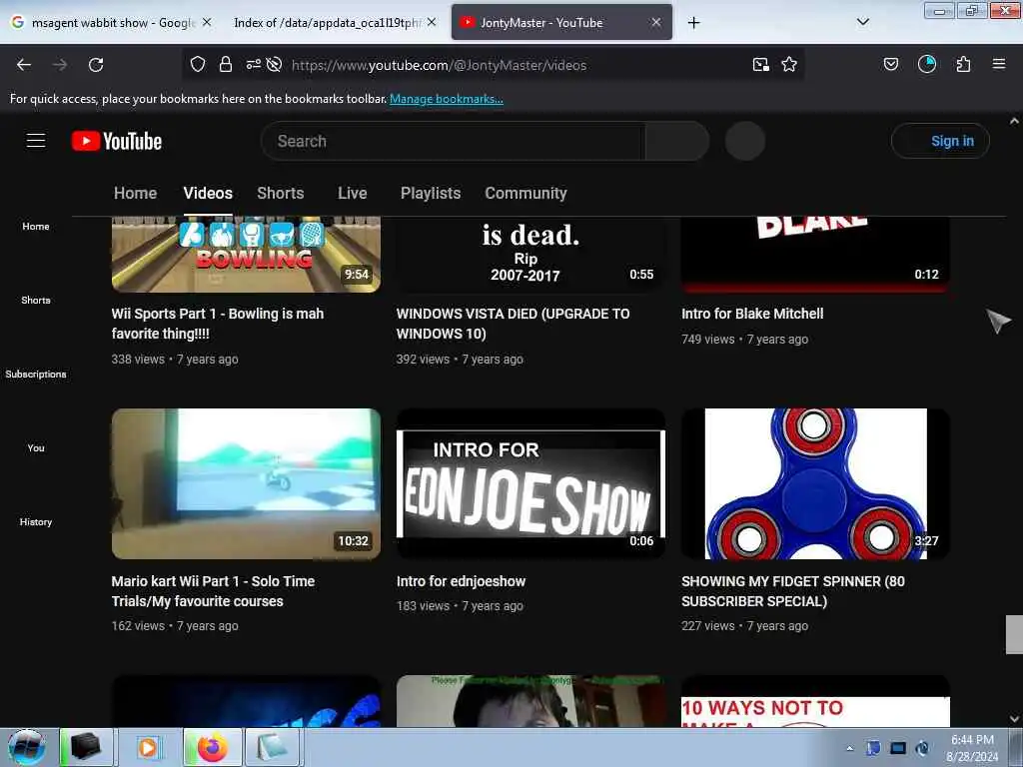Open the channel Community tab
The image size is (1023, 767).
pyautogui.click(x=525, y=193)
